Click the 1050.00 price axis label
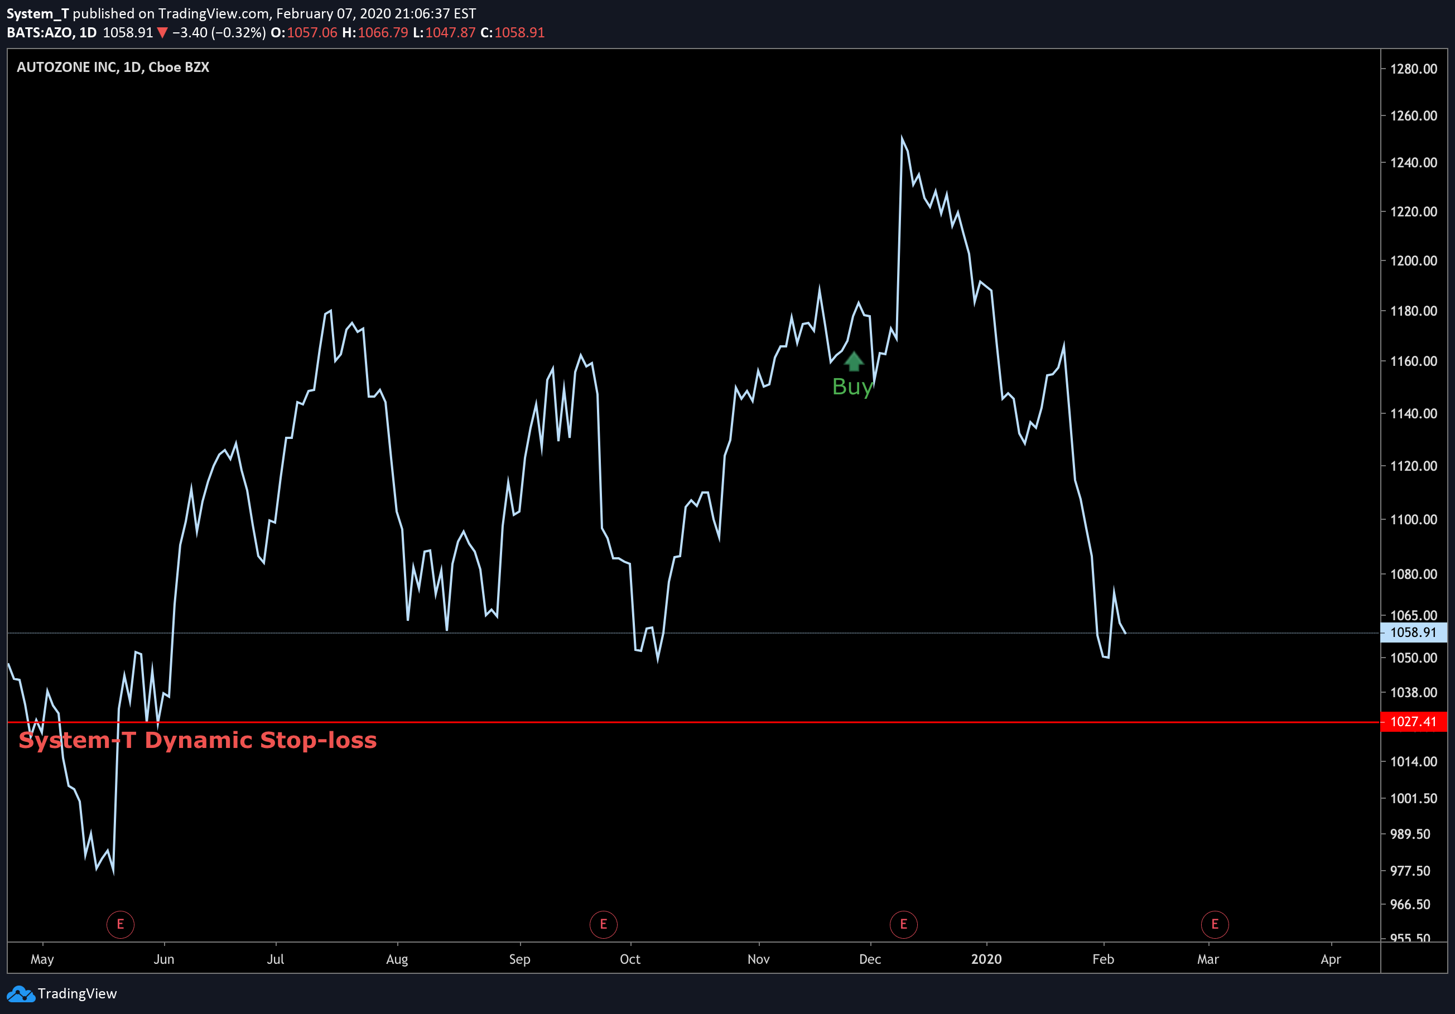Viewport: 1455px width, 1014px height. (x=1414, y=658)
